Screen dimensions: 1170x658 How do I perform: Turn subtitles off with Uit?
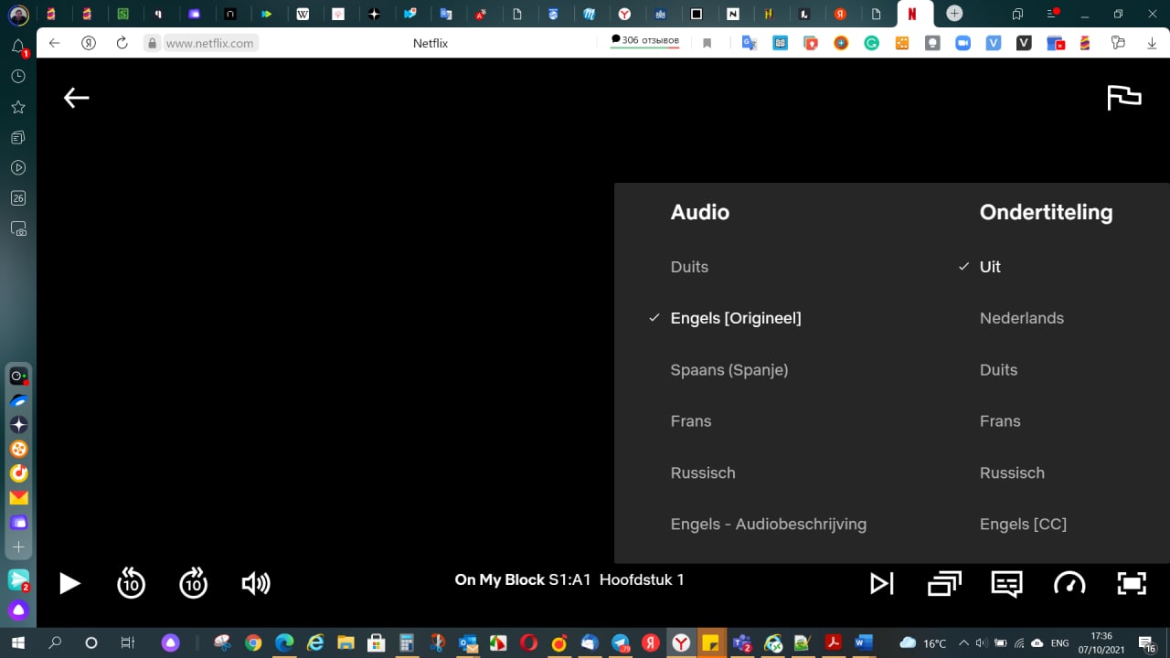tap(990, 267)
